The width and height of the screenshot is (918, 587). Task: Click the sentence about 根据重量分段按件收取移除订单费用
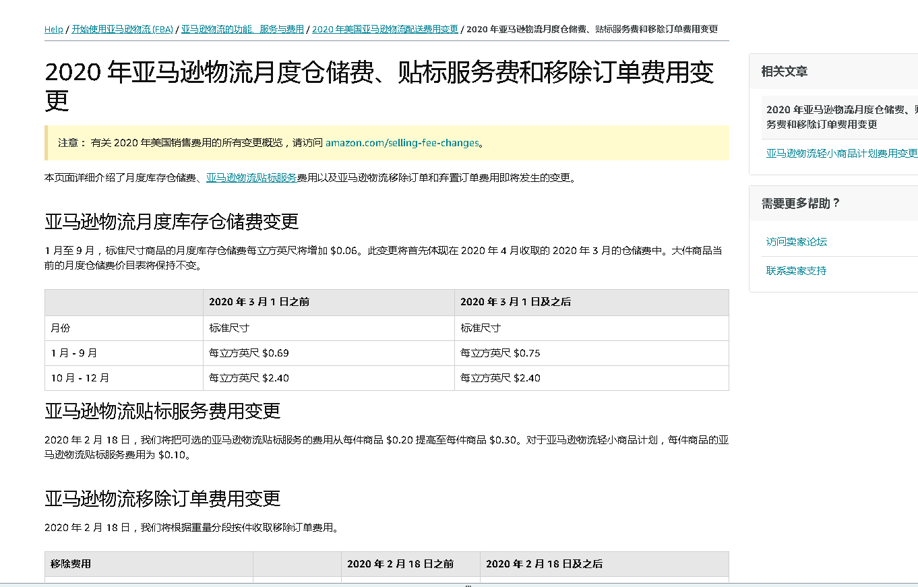point(191,527)
